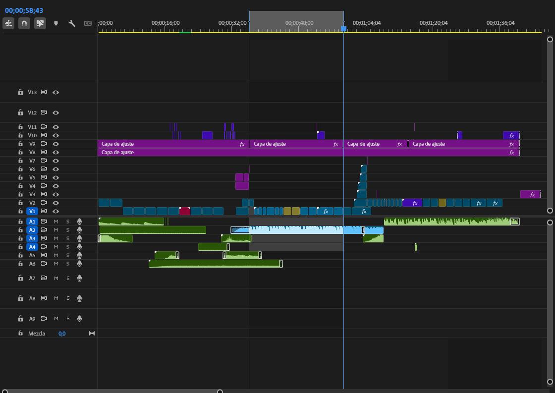Toggle lock on track V9
Image resolution: width=555 pixels, height=393 pixels.
point(20,144)
